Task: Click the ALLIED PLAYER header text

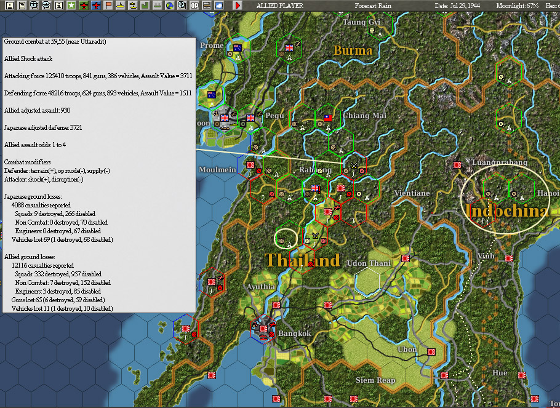Action: click(279, 6)
